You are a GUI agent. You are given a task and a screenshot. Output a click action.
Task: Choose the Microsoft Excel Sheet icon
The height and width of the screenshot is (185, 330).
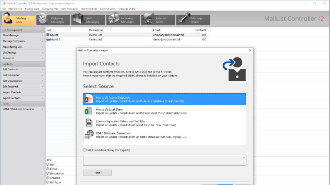[88, 111]
